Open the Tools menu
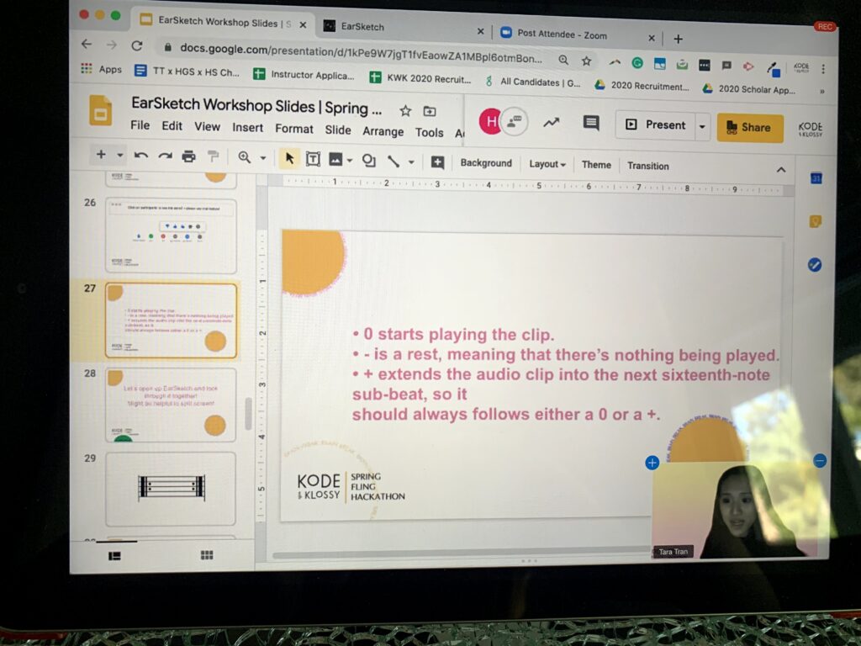 429,132
